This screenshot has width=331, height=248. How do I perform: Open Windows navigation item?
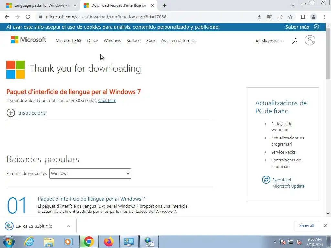(x=112, y=40)
